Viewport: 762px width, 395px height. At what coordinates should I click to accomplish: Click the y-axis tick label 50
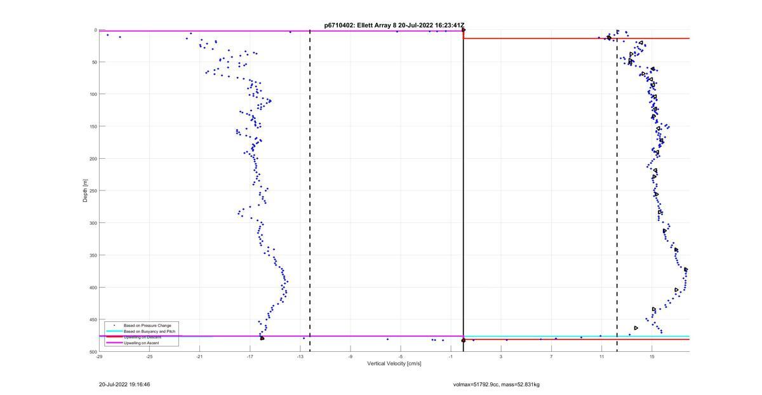(93, 62)
